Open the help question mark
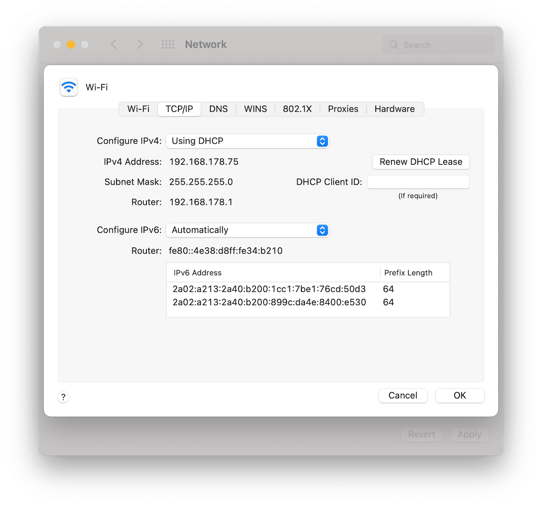Screen dimensions: 542x507 pos(63,397)
